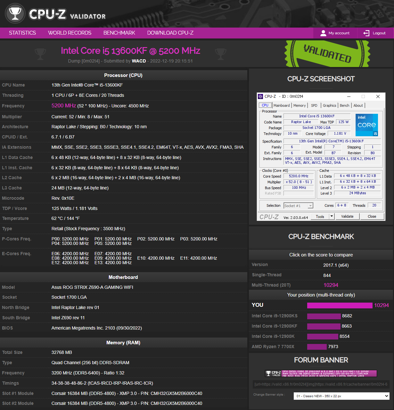Select Download CPU-Z in the navigation bar
Viewport: 394px width, 410px height.
pyautogui.click(x=170, y=33)
